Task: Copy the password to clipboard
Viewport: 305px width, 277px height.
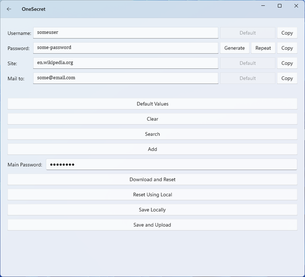Action: pos(287,48)
